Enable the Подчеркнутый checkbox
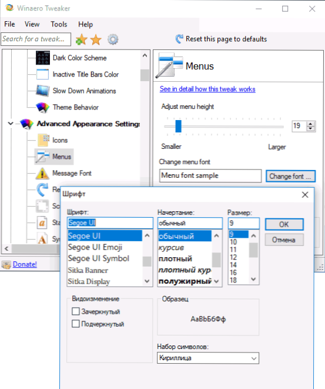325x389 pixels. [x=76, y=324]
